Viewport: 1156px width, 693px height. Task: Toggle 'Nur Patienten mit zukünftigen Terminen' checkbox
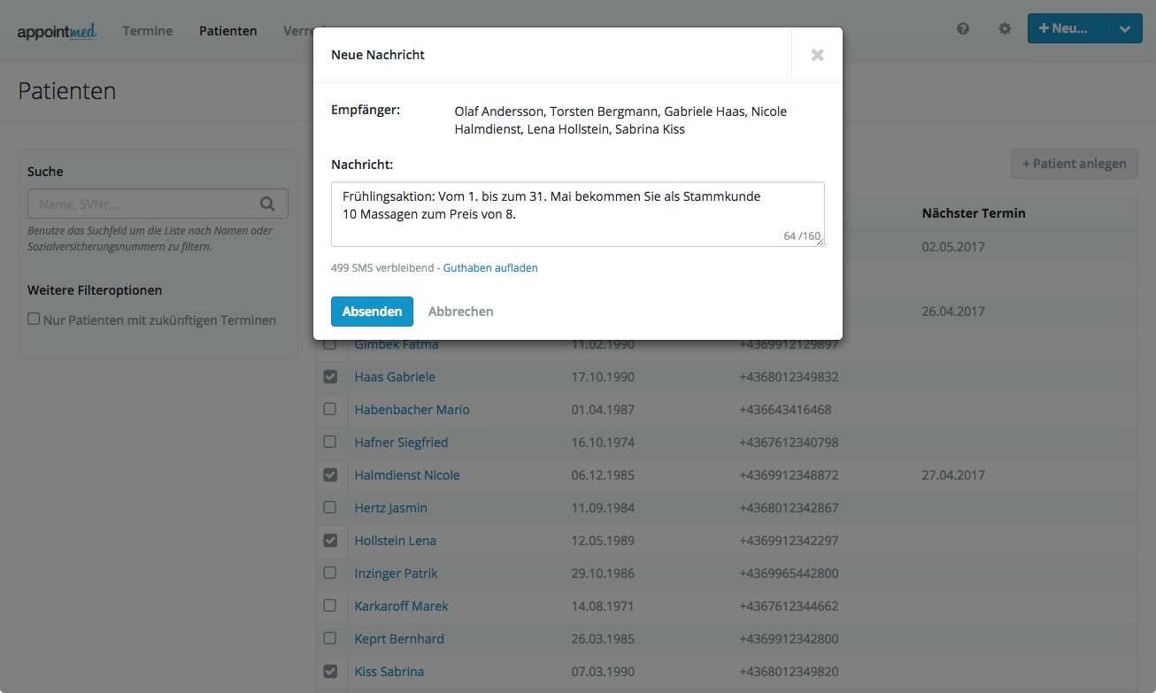(x=35, y=320)
